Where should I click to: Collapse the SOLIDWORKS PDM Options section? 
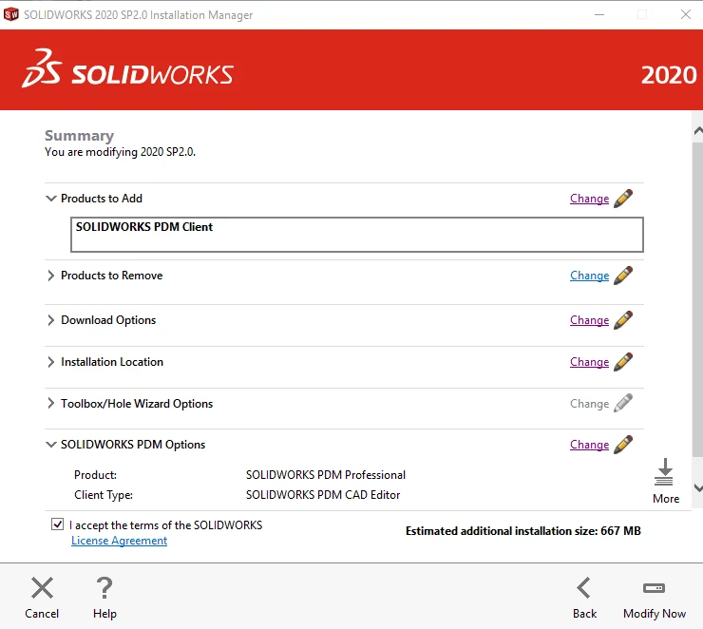pyautogui.click(x=51, y=445)
